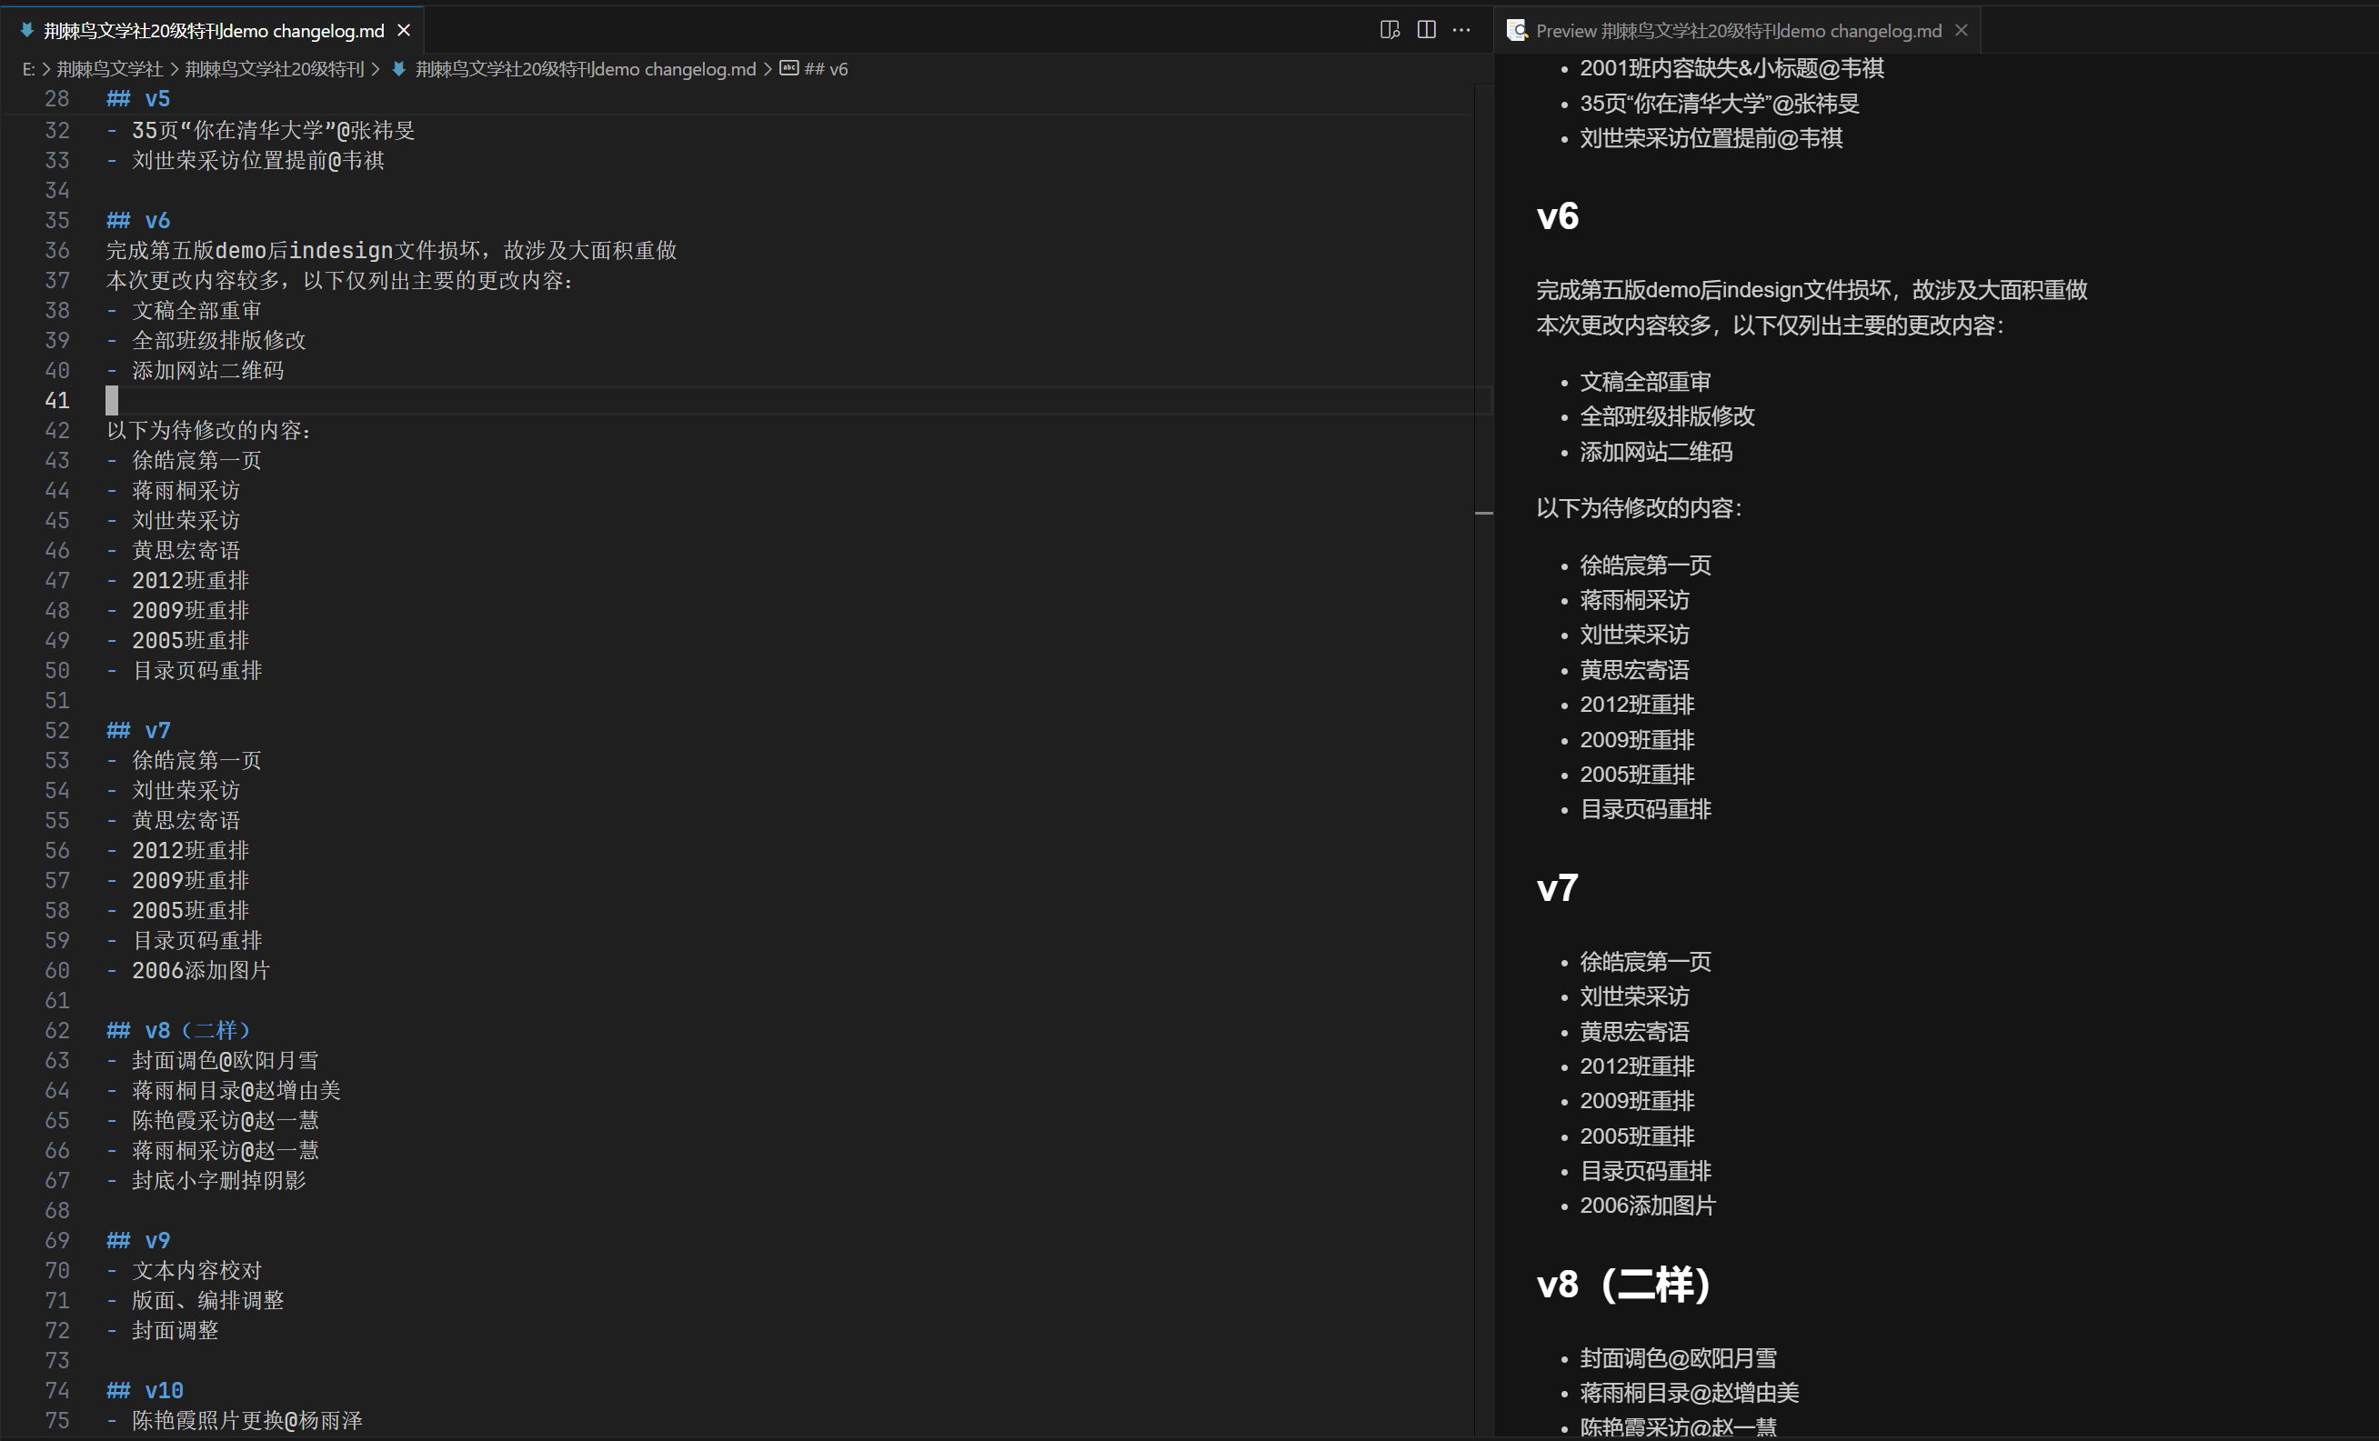Viewport: 2379px width, 1441px height.
Task: Close the changelog.md editor tab
Action: coord(404,31)
